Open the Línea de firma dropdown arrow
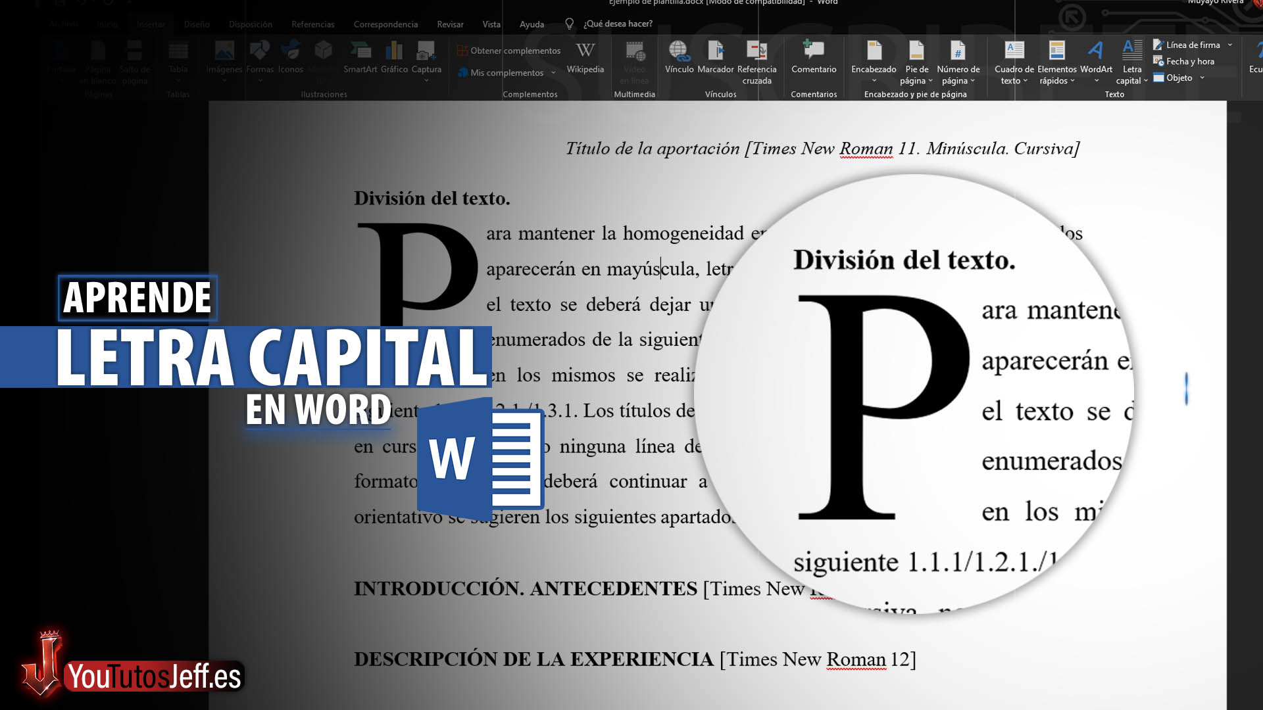 1231,45
